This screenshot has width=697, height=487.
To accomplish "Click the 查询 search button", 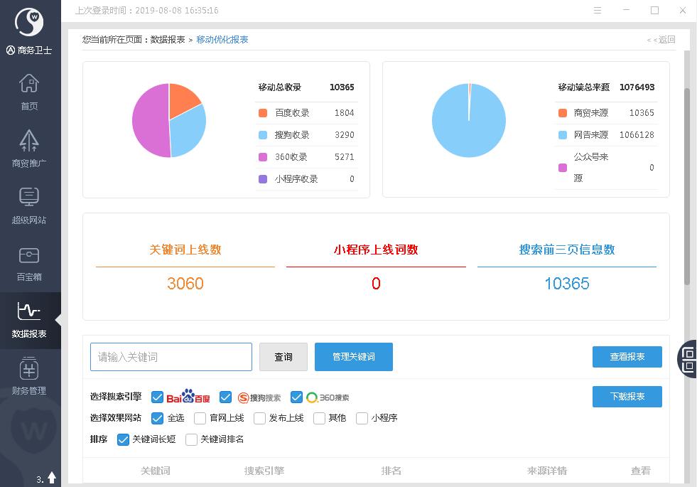I will coord(283,357).
